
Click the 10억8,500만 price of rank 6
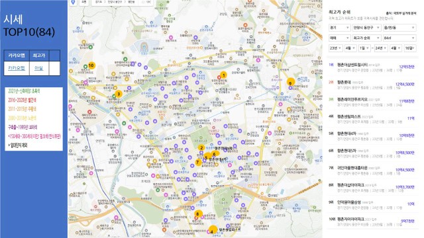click(x=405, y=153)
